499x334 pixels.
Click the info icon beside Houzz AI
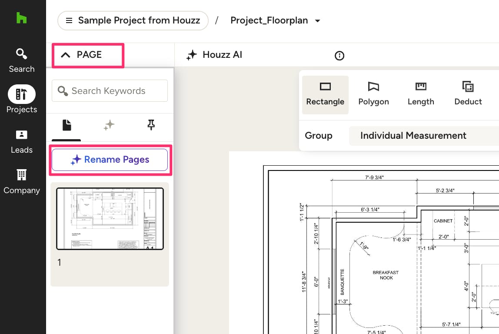[339, 56]
